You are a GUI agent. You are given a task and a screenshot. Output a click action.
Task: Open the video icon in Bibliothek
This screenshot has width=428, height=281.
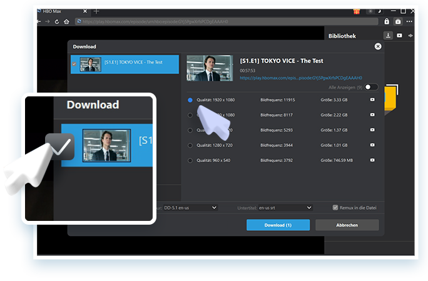click(399, 36)
